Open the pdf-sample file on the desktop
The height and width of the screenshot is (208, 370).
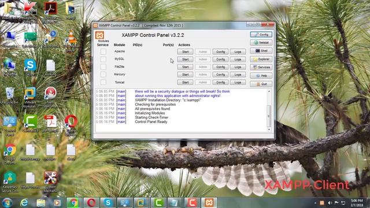(x=50, y=124)
